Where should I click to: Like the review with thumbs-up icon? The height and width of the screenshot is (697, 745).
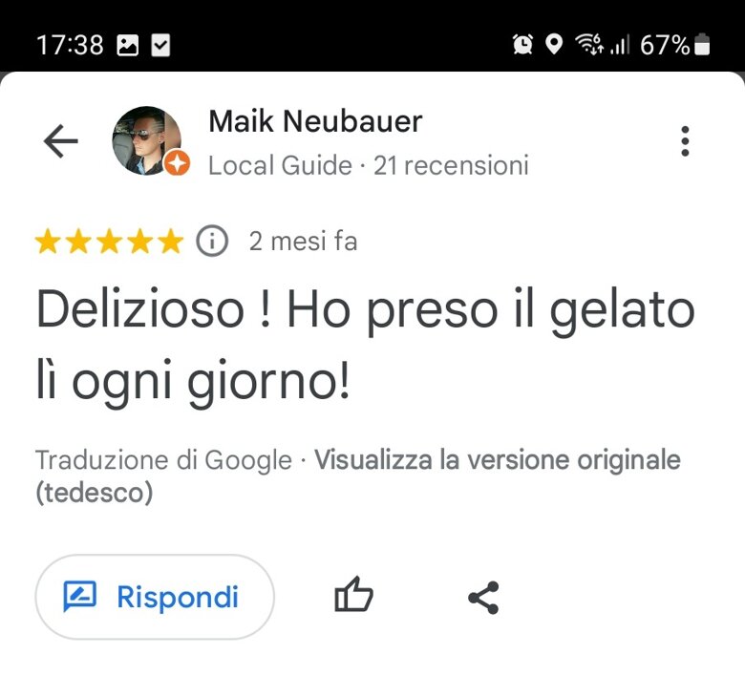pyautogui.click(x=354, y=594)
